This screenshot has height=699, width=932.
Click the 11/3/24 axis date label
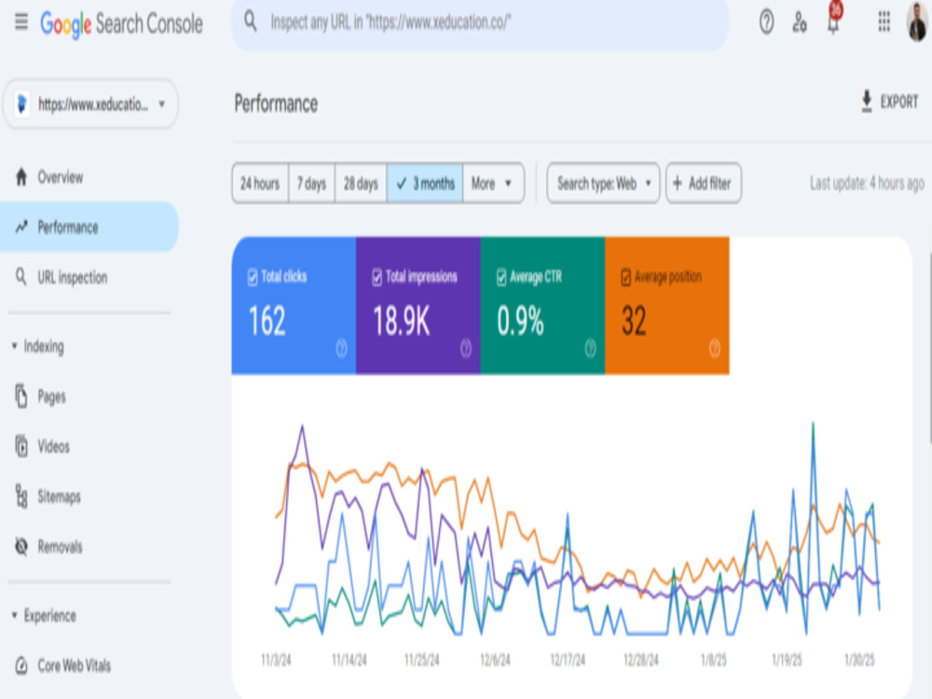(276, 660)
